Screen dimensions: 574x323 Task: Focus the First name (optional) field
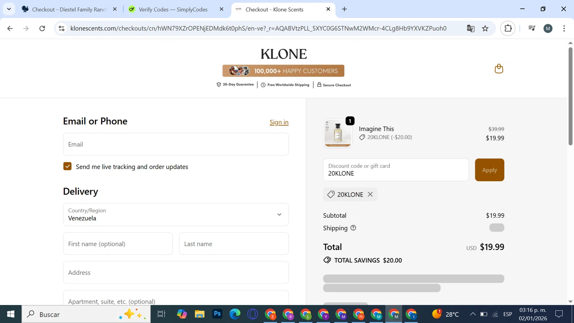pos(118,244)
